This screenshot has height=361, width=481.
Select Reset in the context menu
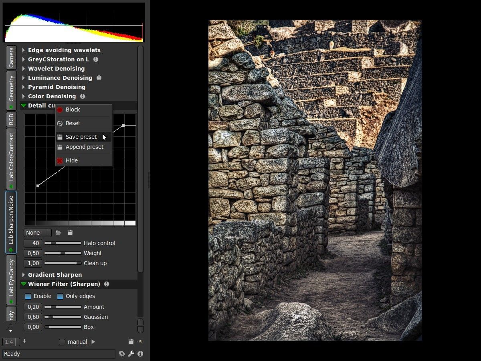73,123
